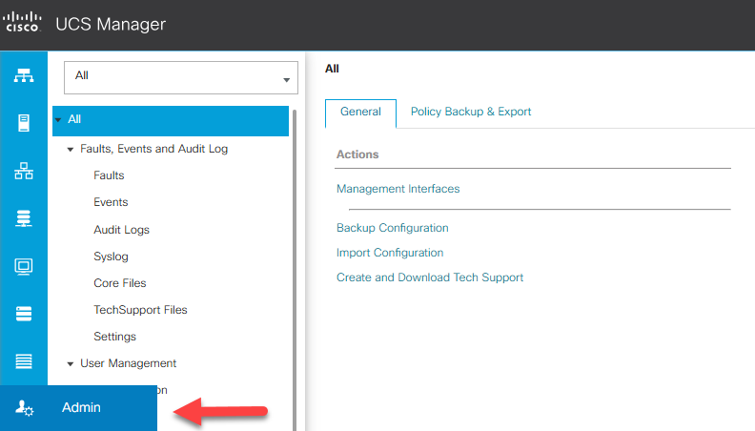The height and width of the screenshot is (431, 755).
Task: Open the LAN network icon in the sidebar
Action: tap(24, 171)
